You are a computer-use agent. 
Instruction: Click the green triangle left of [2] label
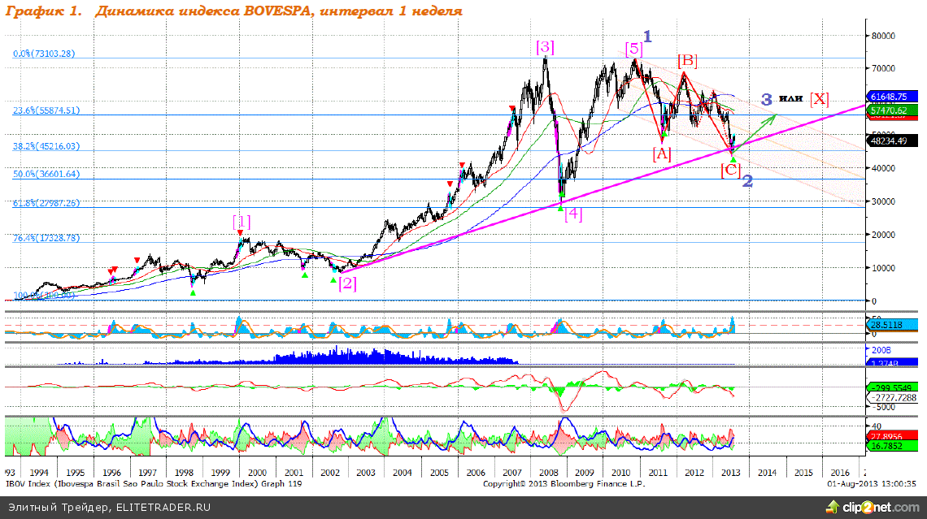click(x=333, y=280)
